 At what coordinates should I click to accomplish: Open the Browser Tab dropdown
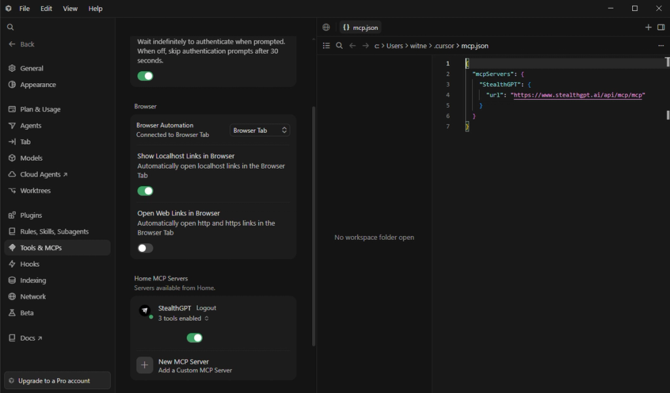pyautogui.click(x=260, y=130)
